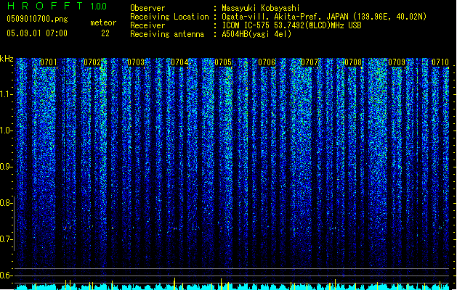The width and height of the screenshot is (457, 290).
Task: Select the Ogata-vill. Akita-Pref. JAPAN location text
Action: (x=285, y=17)
